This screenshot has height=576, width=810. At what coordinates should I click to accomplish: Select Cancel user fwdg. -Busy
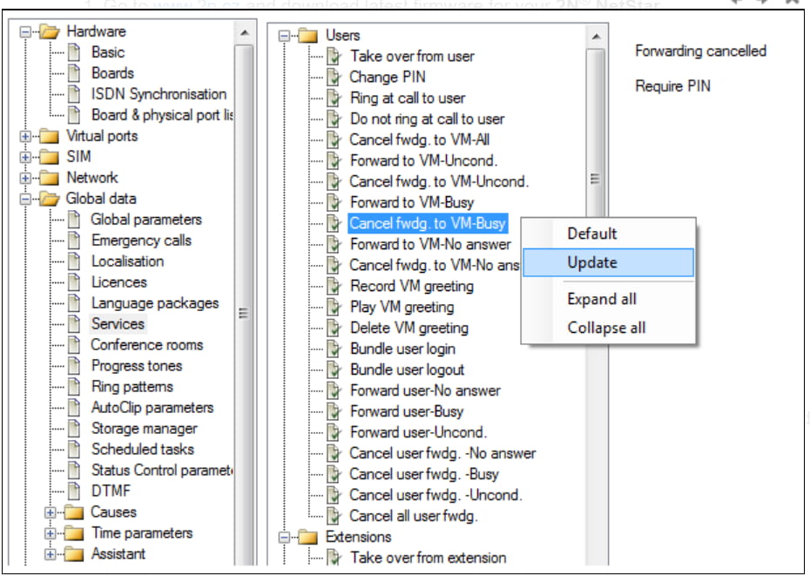pyautogui.click(x=424, y=474)
